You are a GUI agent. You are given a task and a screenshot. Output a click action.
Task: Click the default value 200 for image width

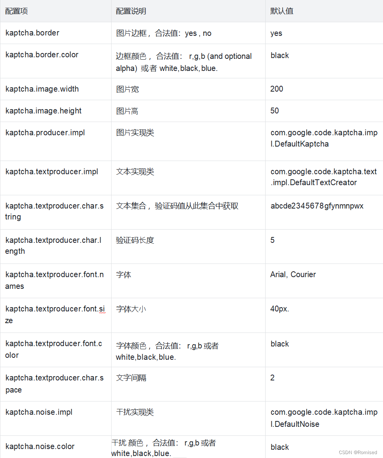[x=277, y=89]
